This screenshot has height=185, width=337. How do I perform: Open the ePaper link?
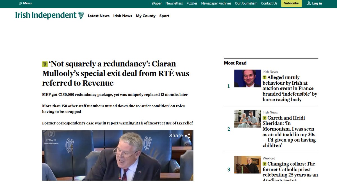point(156,3)
